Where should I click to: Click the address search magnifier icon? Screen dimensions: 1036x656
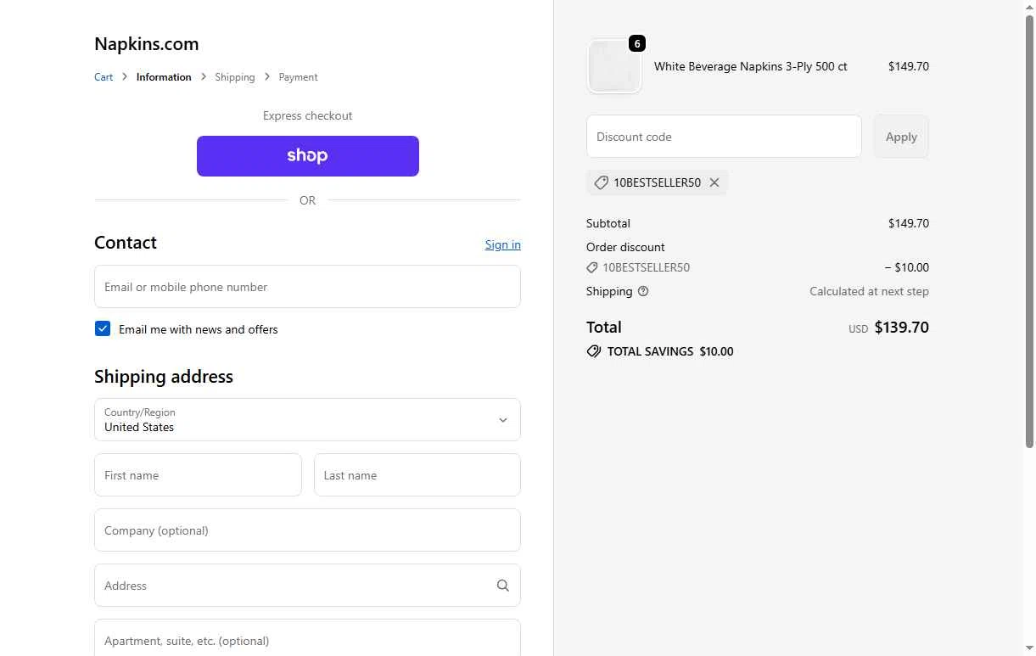click(503, 586)
